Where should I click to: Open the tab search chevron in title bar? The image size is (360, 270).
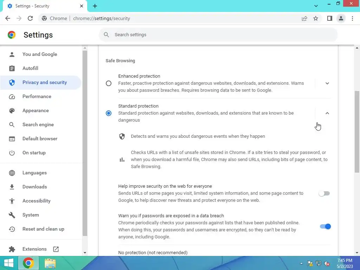[x=316, y=6]
